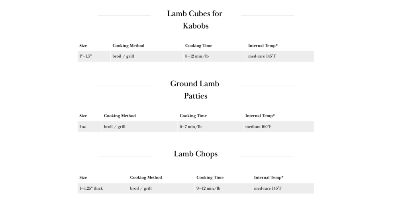The width and height of the screenshot is (408, 204).
Task: Select the 4oz size cell
Action: [x=90, y=127]
